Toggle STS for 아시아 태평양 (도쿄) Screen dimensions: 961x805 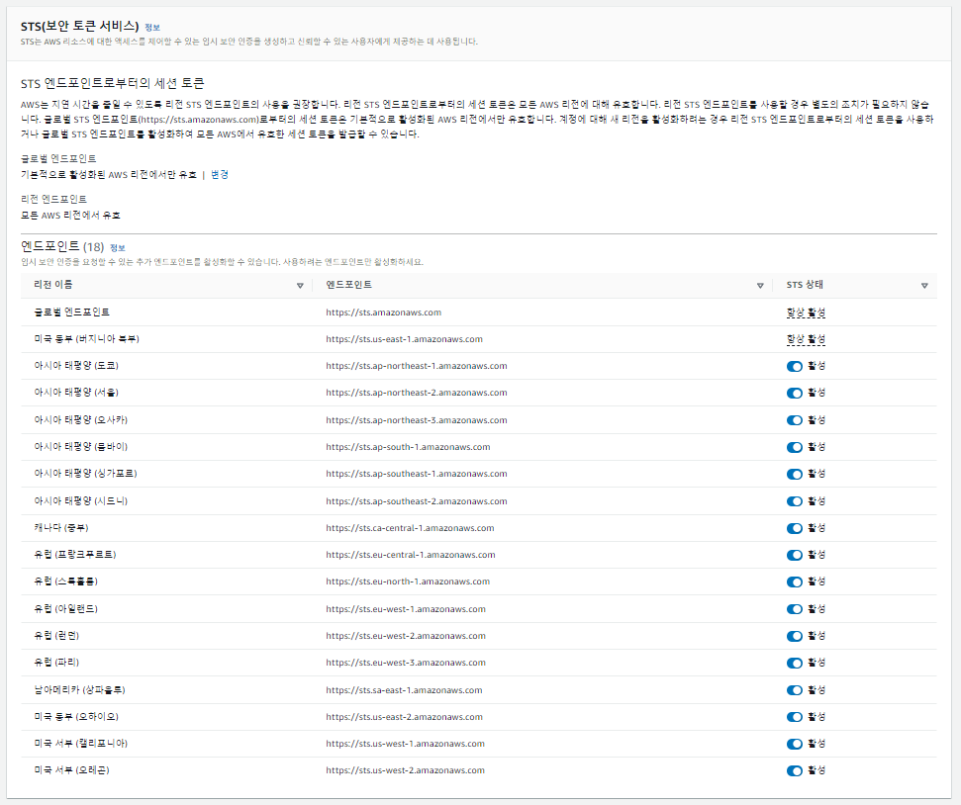[795, 366]
